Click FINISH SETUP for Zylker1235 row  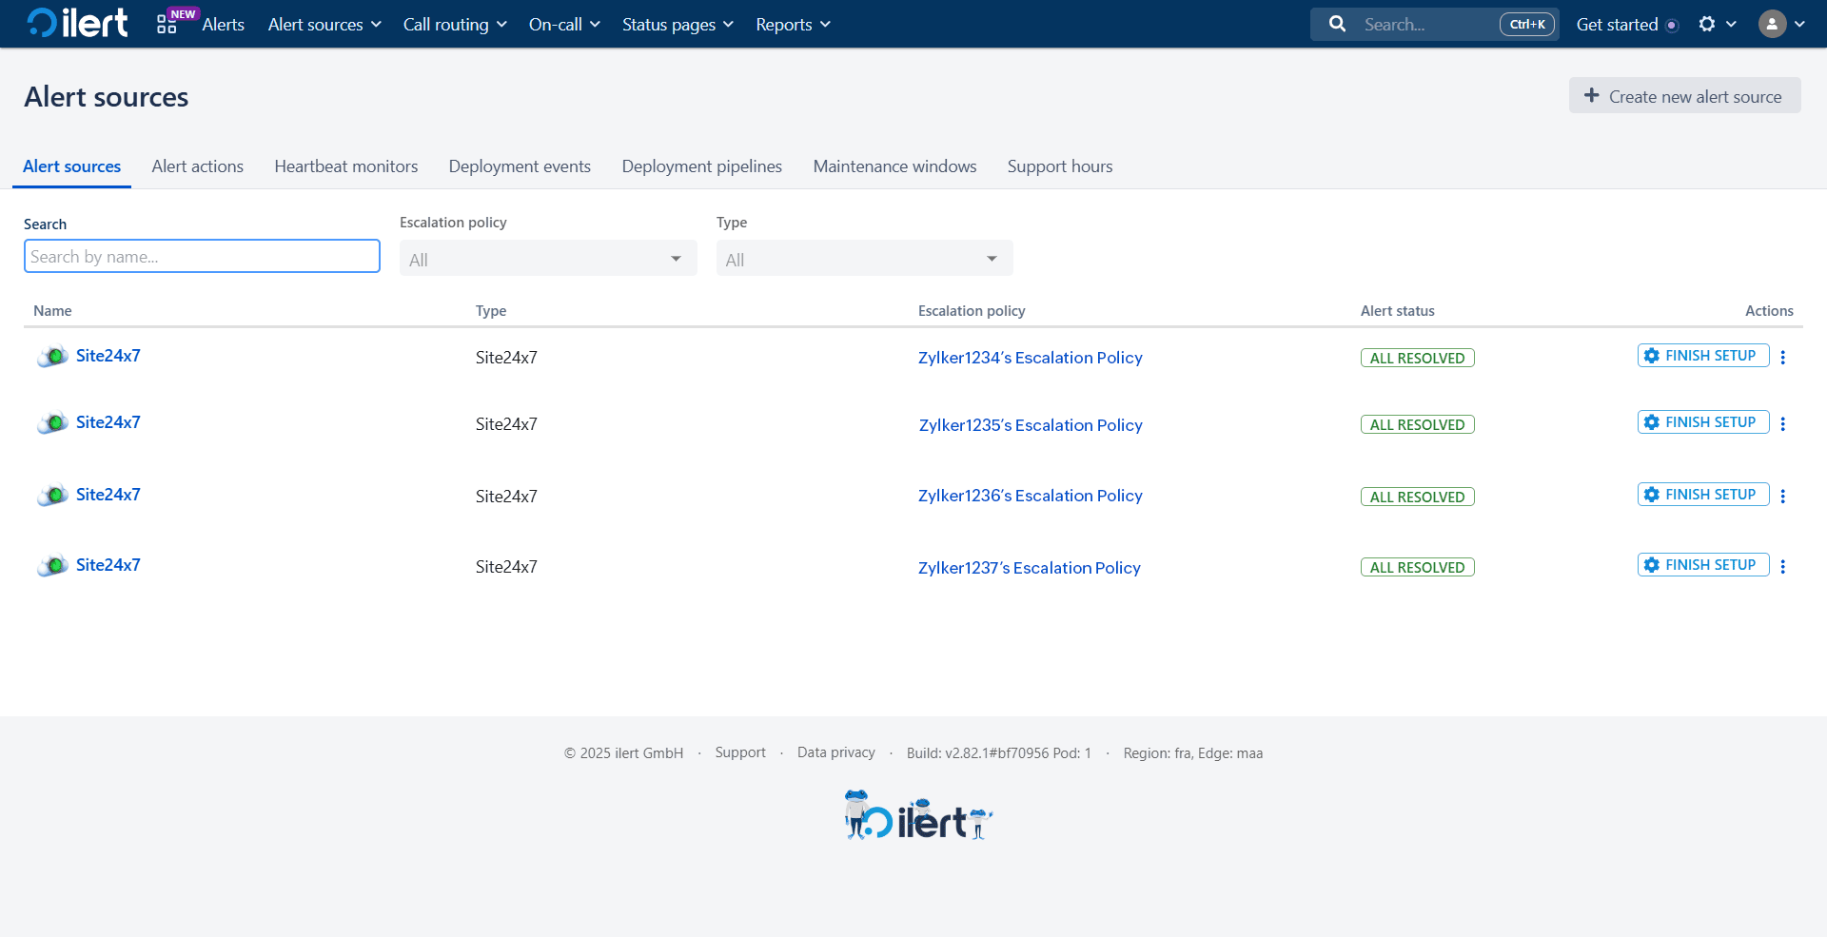1702,422
